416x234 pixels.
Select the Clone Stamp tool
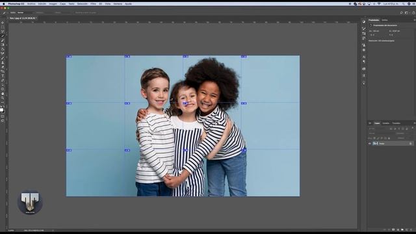[3, 62]
